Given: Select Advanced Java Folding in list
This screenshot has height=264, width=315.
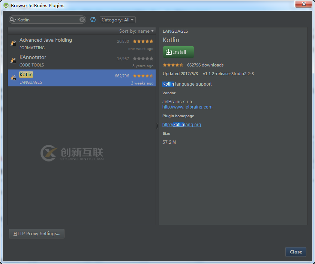Looking at the screenshot, I should pyautogui.click(x=82, y=44).
